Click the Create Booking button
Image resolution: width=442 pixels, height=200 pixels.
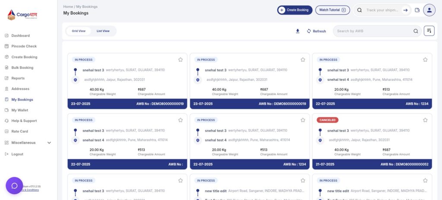[294, 10]
